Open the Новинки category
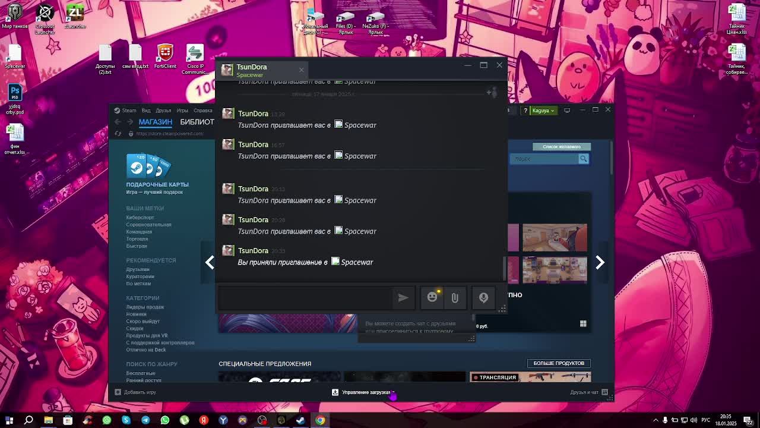This screenshot has width=760, height=428. click(136, 314)
